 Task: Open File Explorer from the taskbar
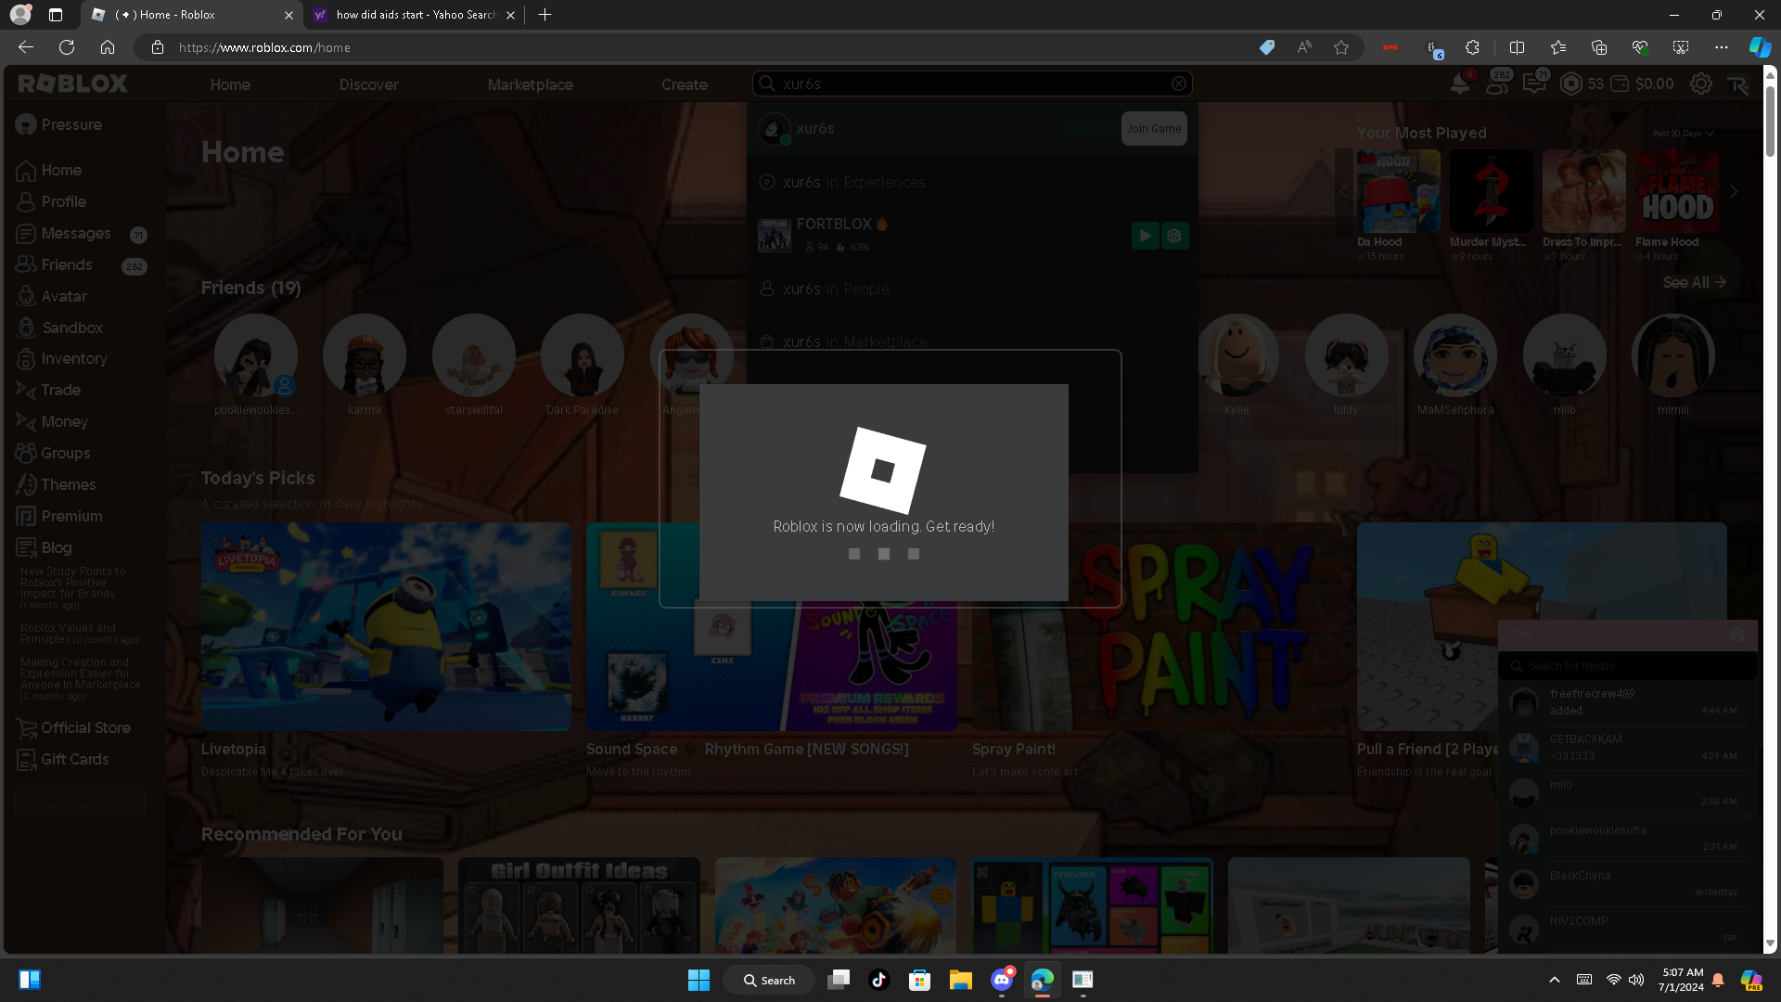point(961,980)
